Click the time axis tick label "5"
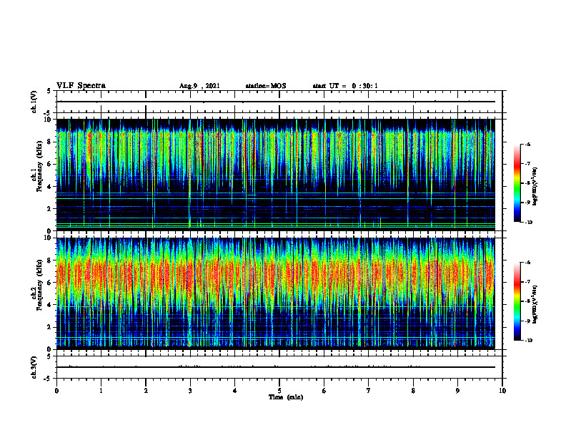Image resolution: width=566 pixels, height=438 pixels. pyautogui.click(x=279, y=391)
